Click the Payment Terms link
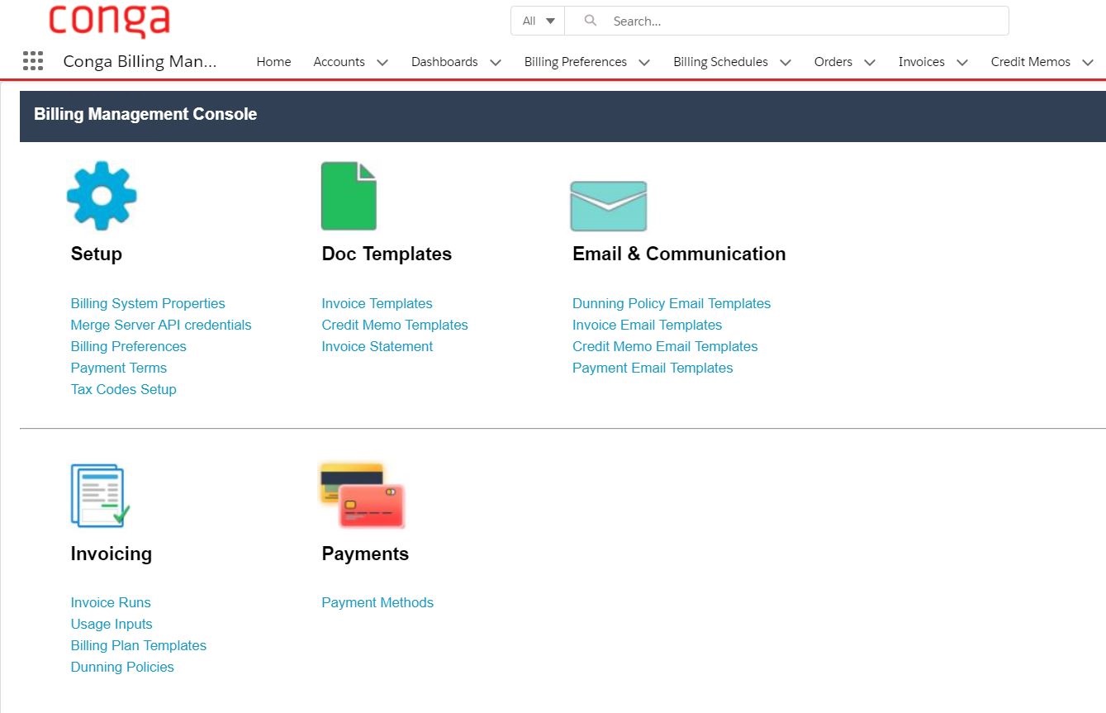This screenshot has height=713, width=1106. (118, 368)
